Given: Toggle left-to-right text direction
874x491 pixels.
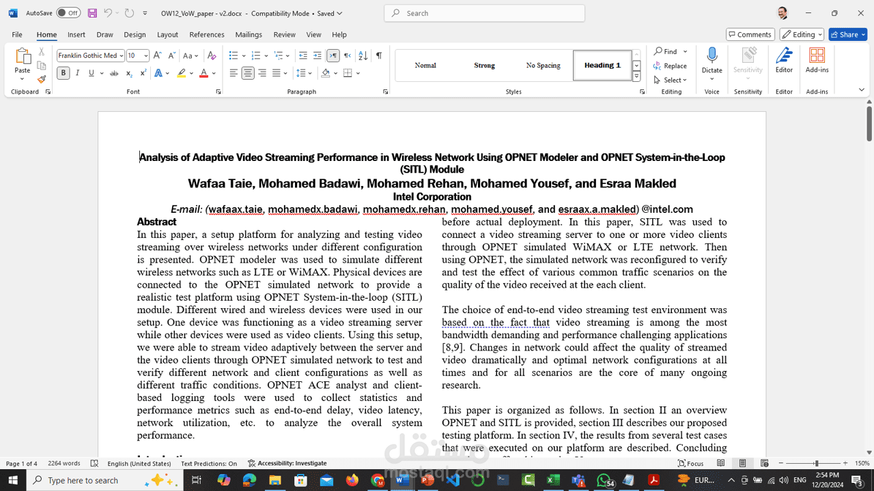Looking at the screenshot, I should coord(333,56).
